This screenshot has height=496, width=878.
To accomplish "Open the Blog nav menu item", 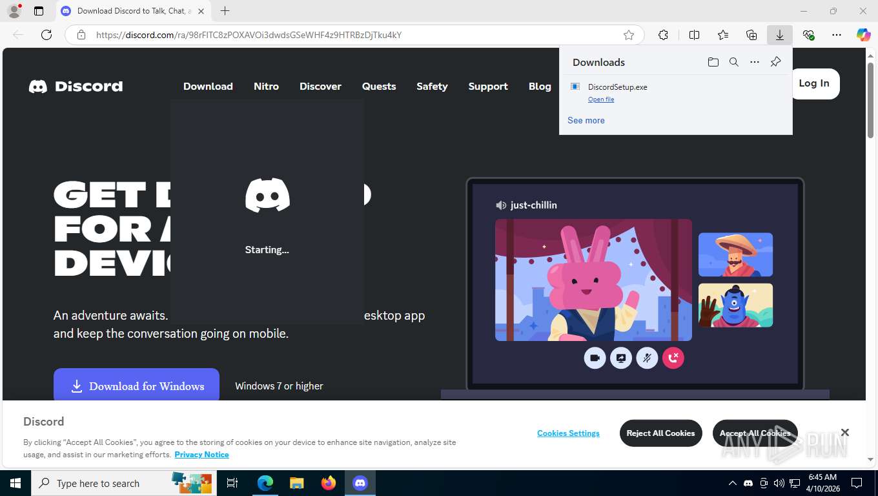I will 540,86.
